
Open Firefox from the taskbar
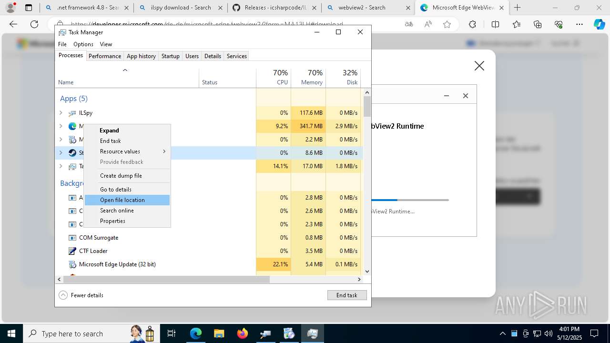[x=243, y=333]
